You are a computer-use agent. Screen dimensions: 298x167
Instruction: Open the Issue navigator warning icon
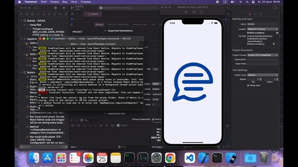[44, 14]
